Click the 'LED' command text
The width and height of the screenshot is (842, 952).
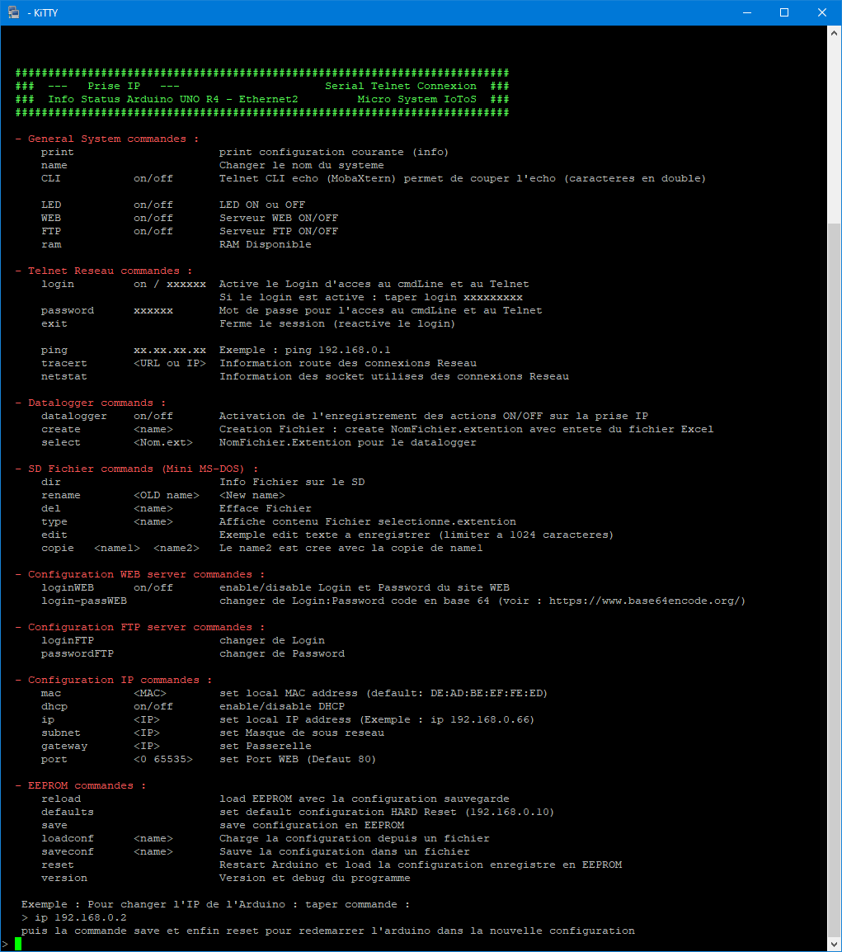[51, 205]
